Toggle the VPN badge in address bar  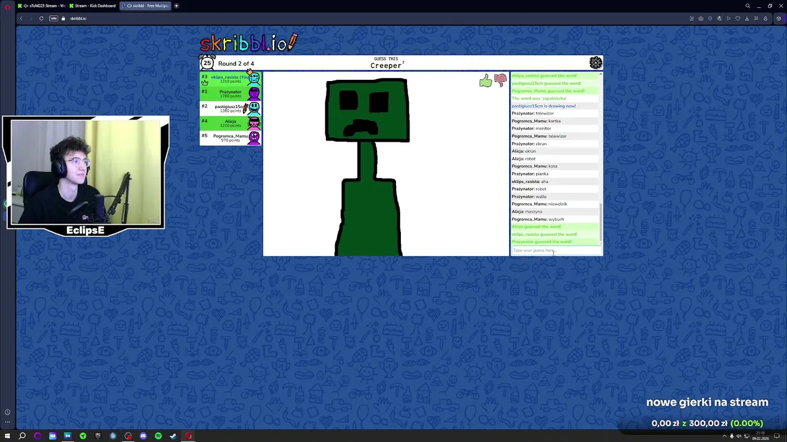pos(53,18)
